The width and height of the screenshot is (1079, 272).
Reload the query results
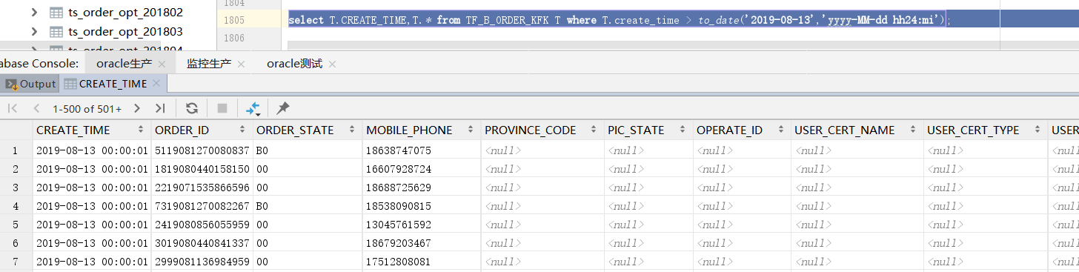[192, 108]
